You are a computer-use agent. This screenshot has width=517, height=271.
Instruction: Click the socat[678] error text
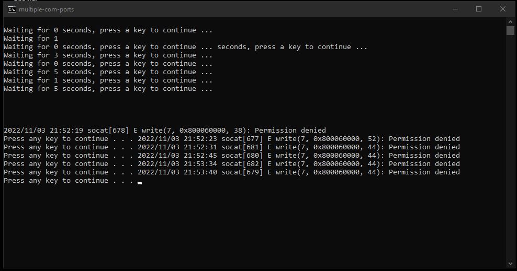206,130
